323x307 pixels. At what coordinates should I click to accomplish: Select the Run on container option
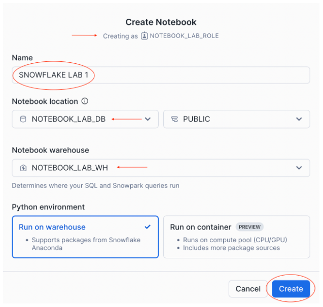[236, 237]
